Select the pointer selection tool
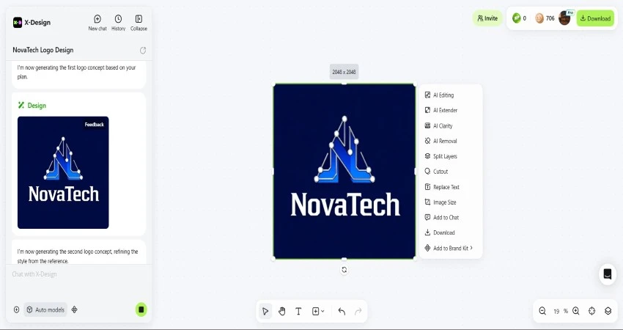The image size is (623, 330). [265, 312]
